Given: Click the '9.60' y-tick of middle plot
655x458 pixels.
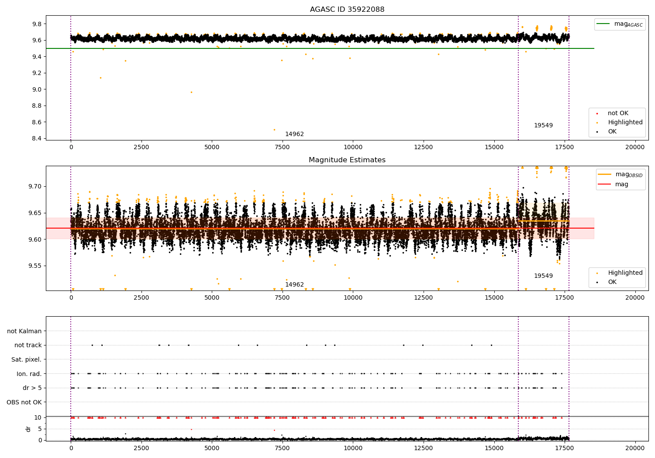Looking at the screenshot, I should point(35,239).
